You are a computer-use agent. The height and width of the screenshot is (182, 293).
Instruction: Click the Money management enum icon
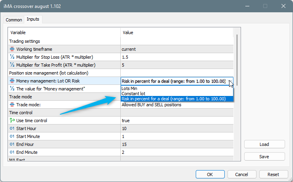(x=12, y=81)
